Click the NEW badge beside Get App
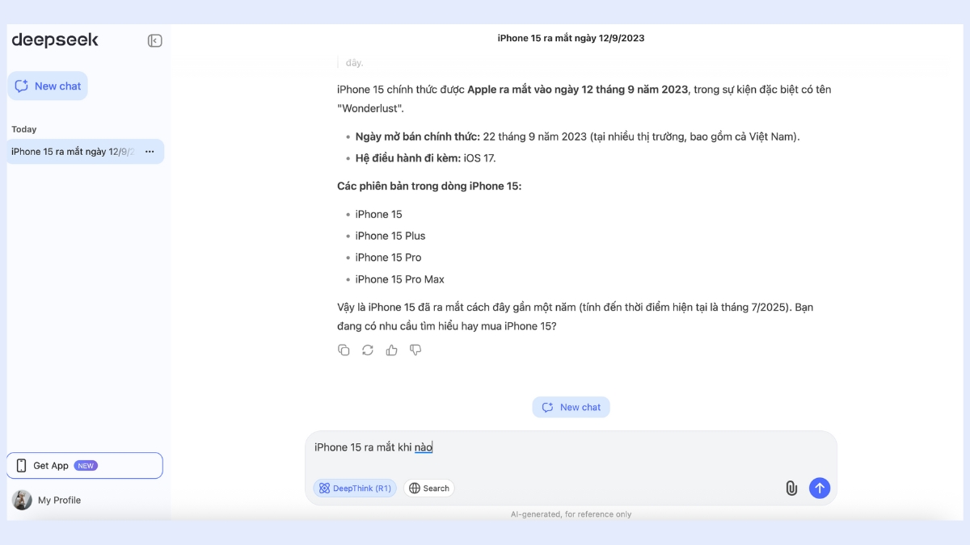The image size is (970, 545). [x=86, y=466]
